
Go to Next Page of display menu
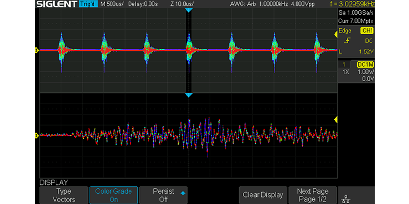tap(313, 195)
